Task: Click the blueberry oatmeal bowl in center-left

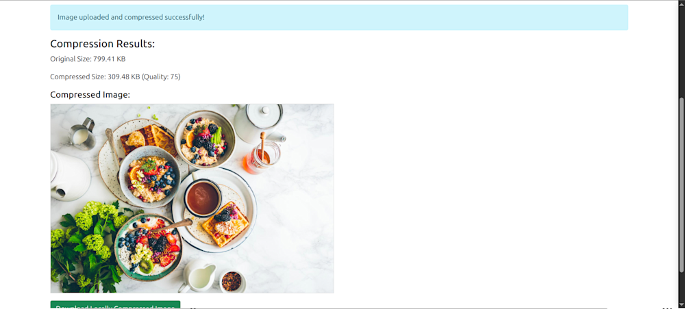Action: pos(149,176)
